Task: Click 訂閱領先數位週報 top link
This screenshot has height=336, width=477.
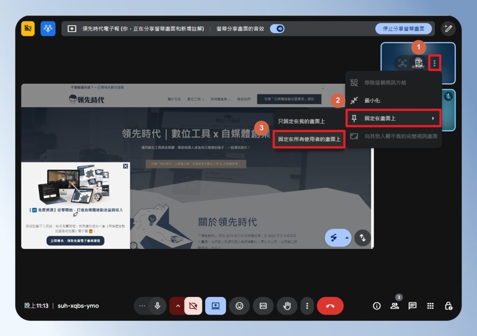Action: tap(111, 87)
